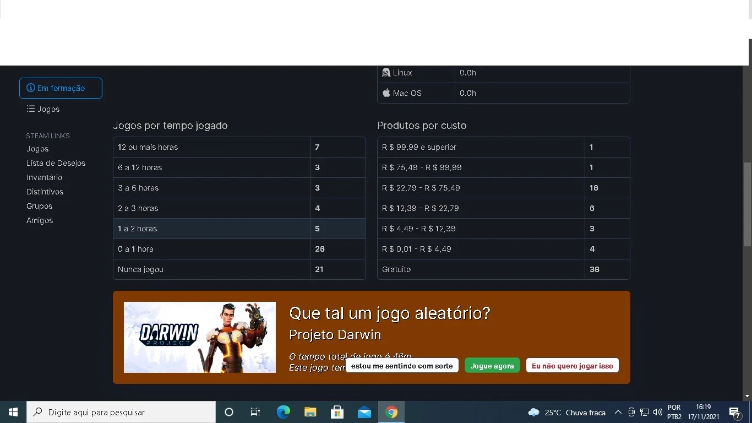Open the Inventário link
The height and width of the screenshot is (423, 752).
(44, 177)
